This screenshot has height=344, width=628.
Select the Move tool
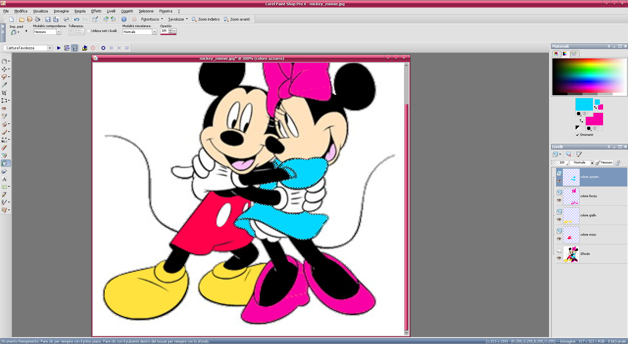[4, 69]
